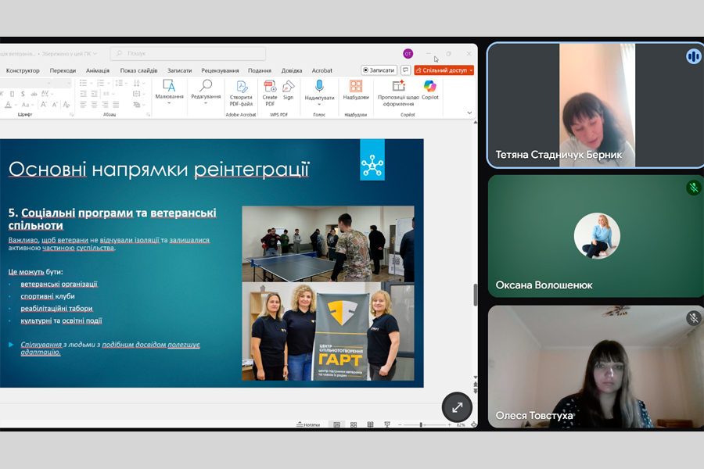Viewport: 704px width, 469px height.
Task: Click the OT account avatar
Action: [408, 54]
